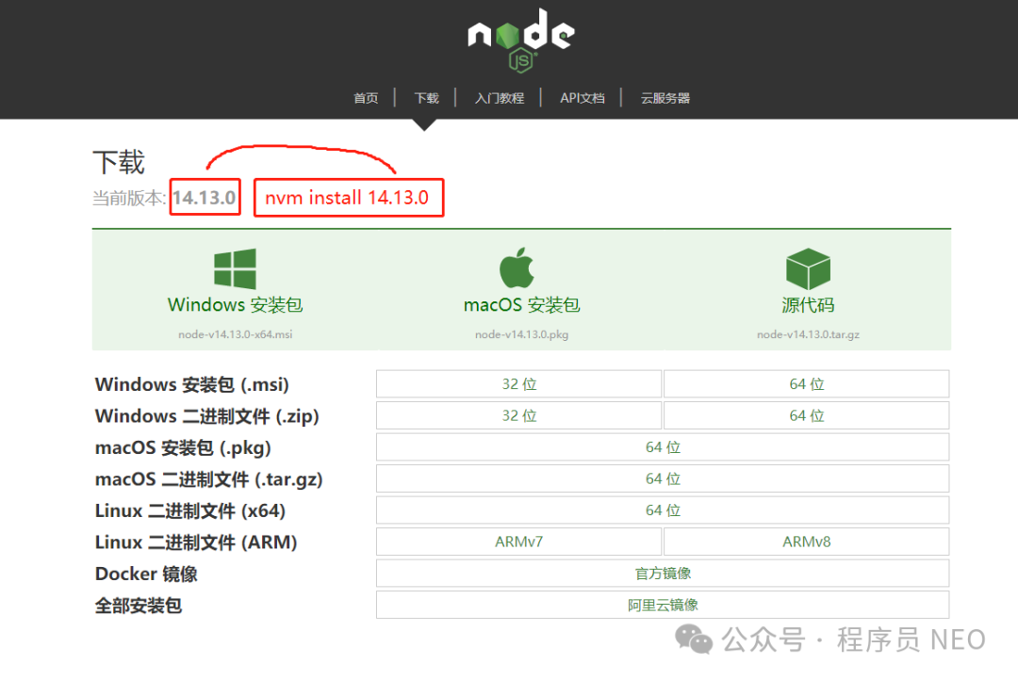
Task: Click node-v14.13.0.tar.gz file name
Action: pyautogui.click(x=808, y=334)
